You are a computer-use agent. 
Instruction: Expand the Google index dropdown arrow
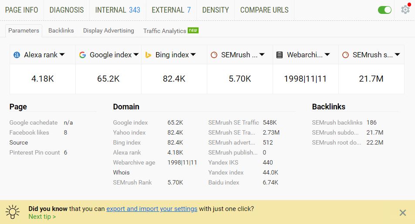(136, 55)
